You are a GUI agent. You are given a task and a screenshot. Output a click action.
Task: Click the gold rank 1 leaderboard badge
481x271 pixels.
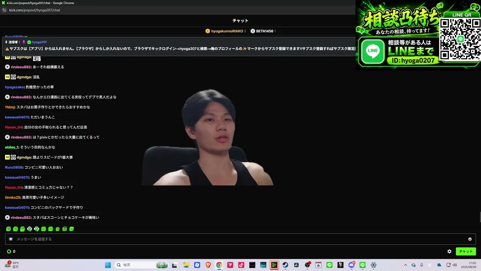point(207,31)
